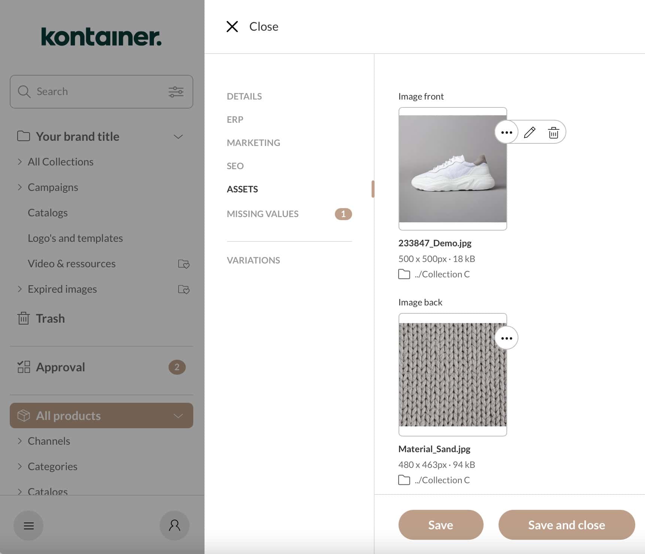Click the Image front label
This screenshot has width=645, height=554.
click(x=421, y=97)
